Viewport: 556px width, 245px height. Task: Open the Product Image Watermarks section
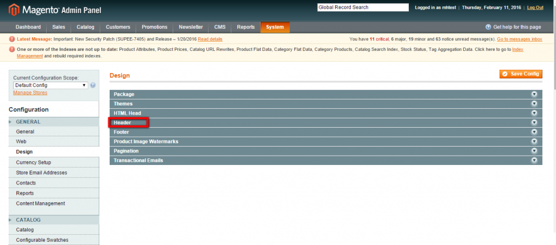(x=326, y=141)
